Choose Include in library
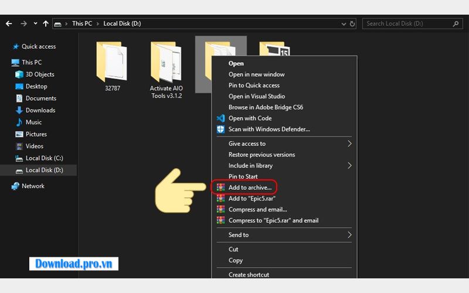The width and height of the screenshot is (469, 293). coord(250,166)
